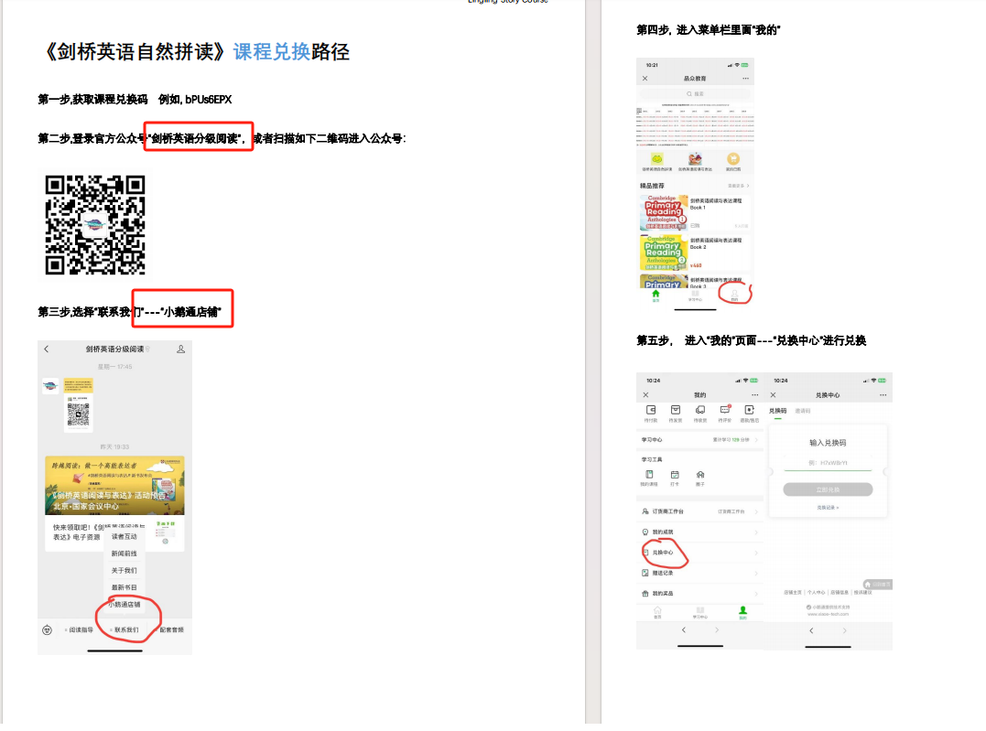
Task: Close the 兑换中心 page with the X
Action: click(x=774, y=395)
